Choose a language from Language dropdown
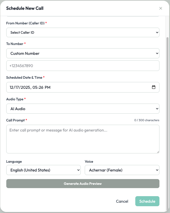The width and height of the screenshot is (170, 213). point(43,170)
